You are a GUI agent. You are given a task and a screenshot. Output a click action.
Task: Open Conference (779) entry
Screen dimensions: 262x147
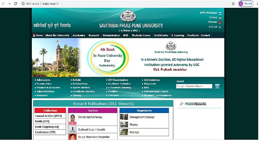click(x=45, y=132)
